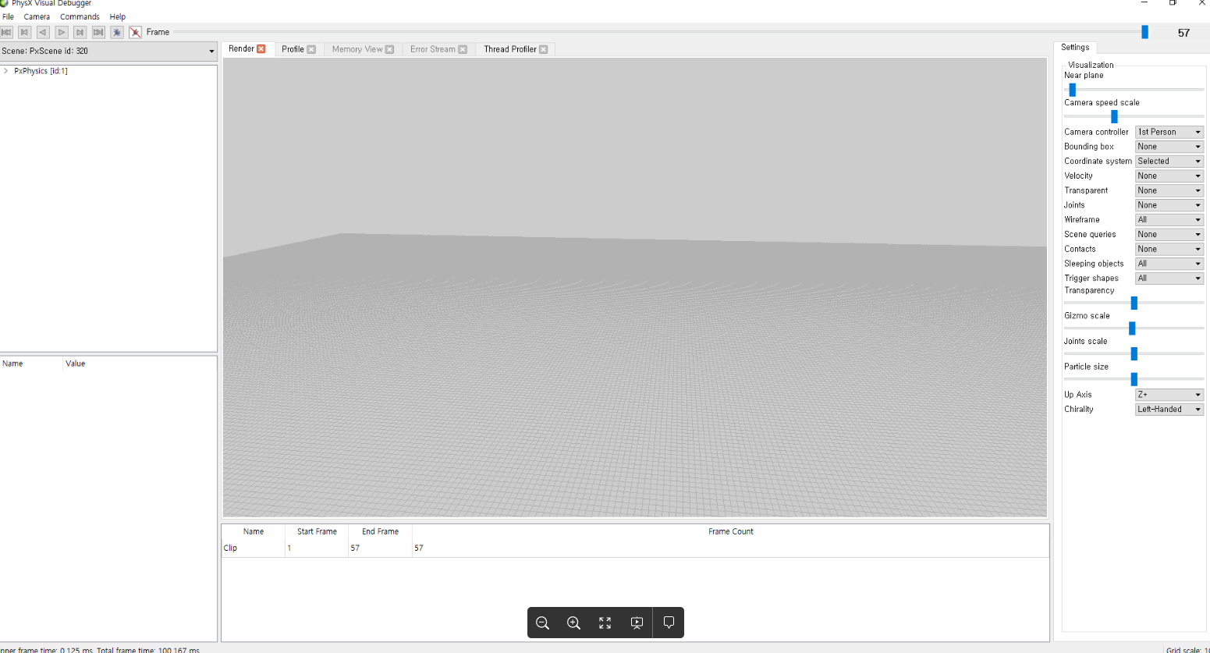Click the frame number 57 field
The height and width of the screenshot is (653, 1210).
(1183, 33)
